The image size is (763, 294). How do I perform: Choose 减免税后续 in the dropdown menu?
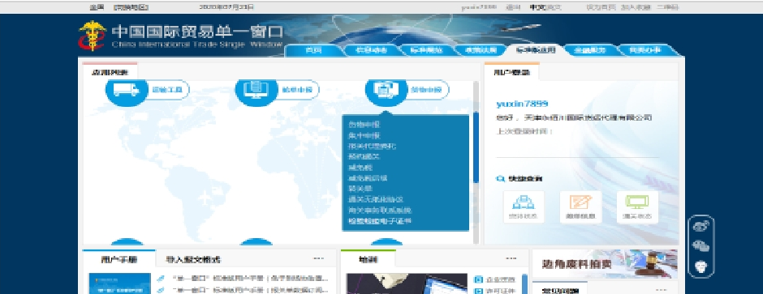point(368,178)
